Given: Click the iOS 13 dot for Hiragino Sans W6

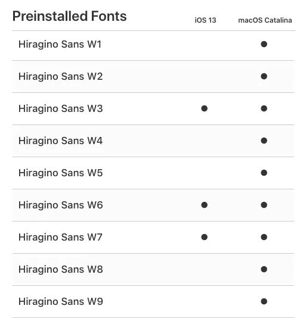Looking at the screenshot, I should [x=205, y=205].
